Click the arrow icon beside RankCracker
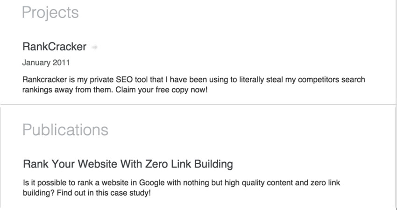397x210 pixels. pos(95,47)
